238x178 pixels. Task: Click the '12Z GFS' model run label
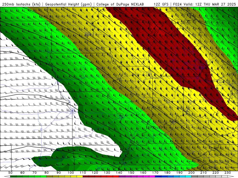click(161, 4)
